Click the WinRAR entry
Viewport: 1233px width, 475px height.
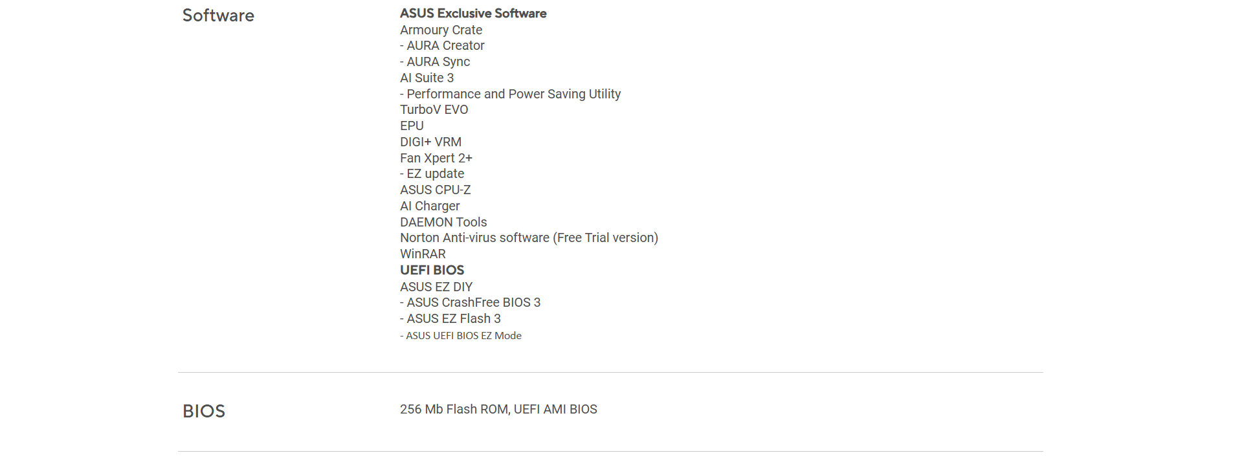coord(423,254)
